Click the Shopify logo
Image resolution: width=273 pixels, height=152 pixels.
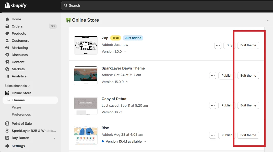(15, 5)
